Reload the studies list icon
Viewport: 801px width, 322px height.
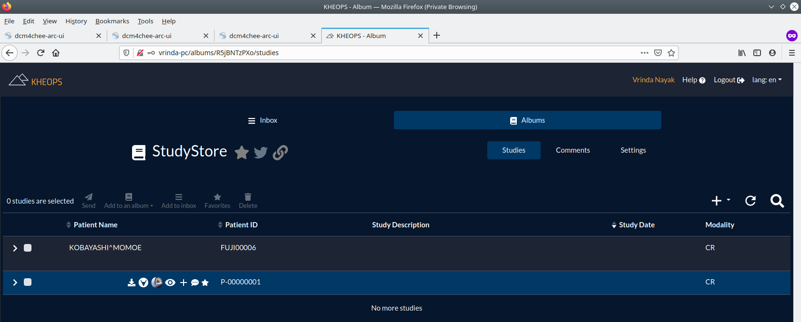(750, 201)
